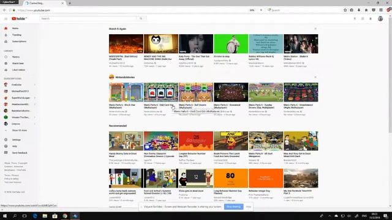
Task: Open the Windows Start menu
Action: click(5, 216)
